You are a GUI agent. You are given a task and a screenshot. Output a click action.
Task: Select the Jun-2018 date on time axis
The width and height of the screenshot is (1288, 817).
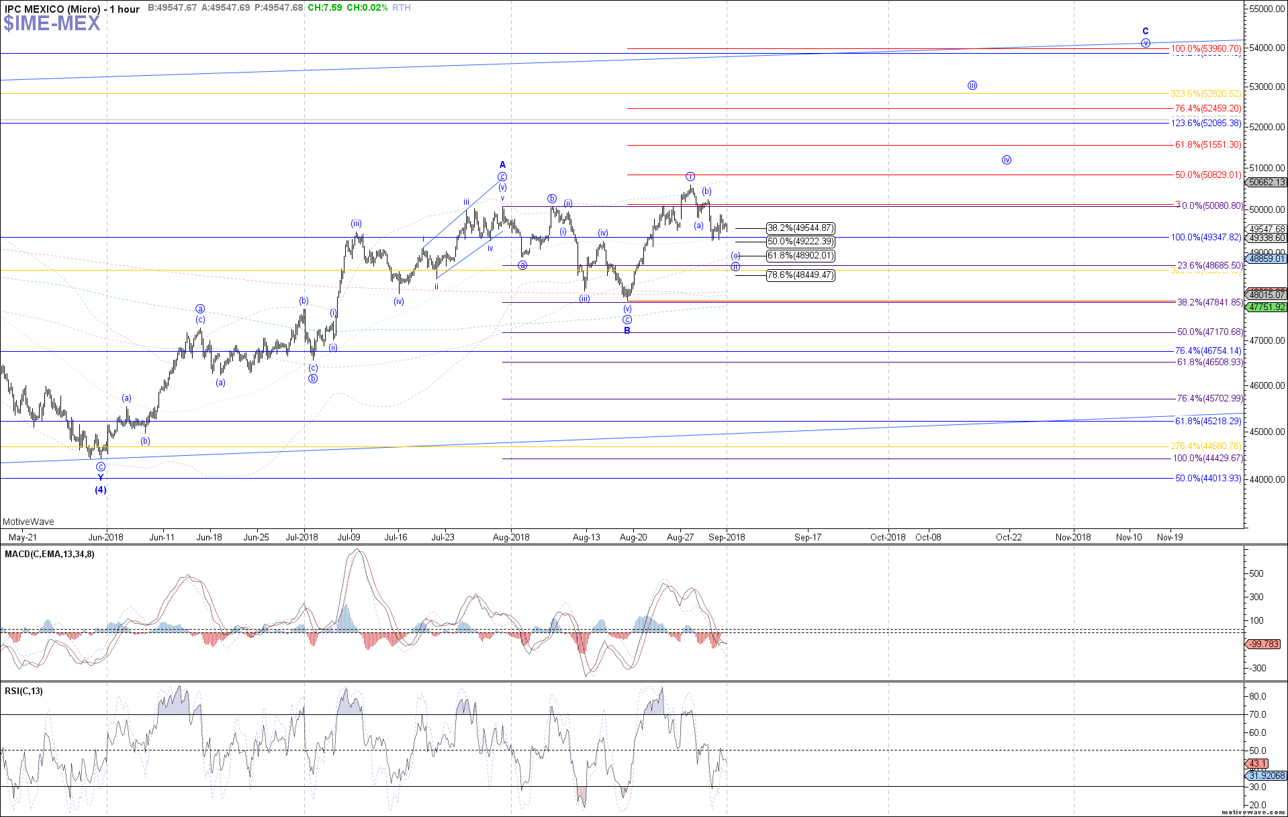coord(106,537)
